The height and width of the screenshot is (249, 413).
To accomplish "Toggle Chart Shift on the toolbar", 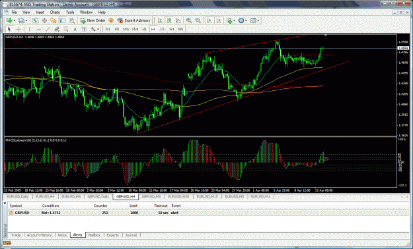I will point(219,20).
